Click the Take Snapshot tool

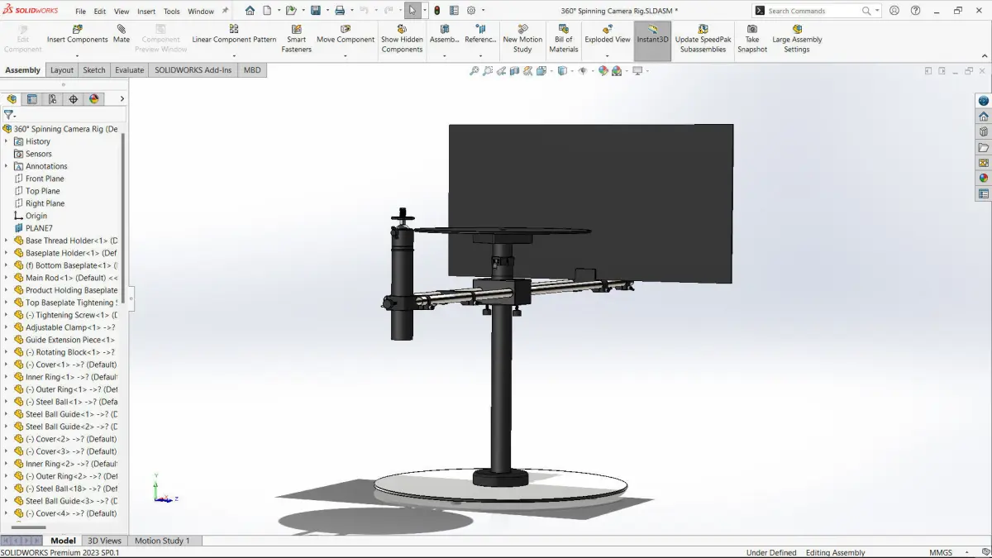coord(752,39)
